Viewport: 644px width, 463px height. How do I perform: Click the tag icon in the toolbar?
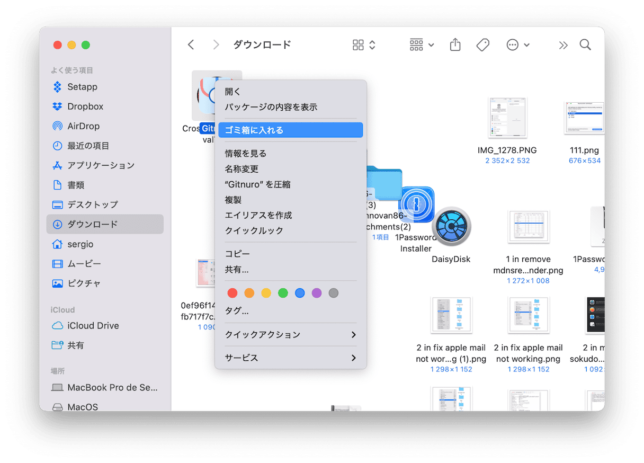(482, 45)
